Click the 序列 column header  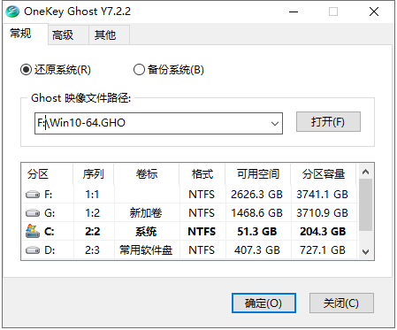(x=93, y=174)
